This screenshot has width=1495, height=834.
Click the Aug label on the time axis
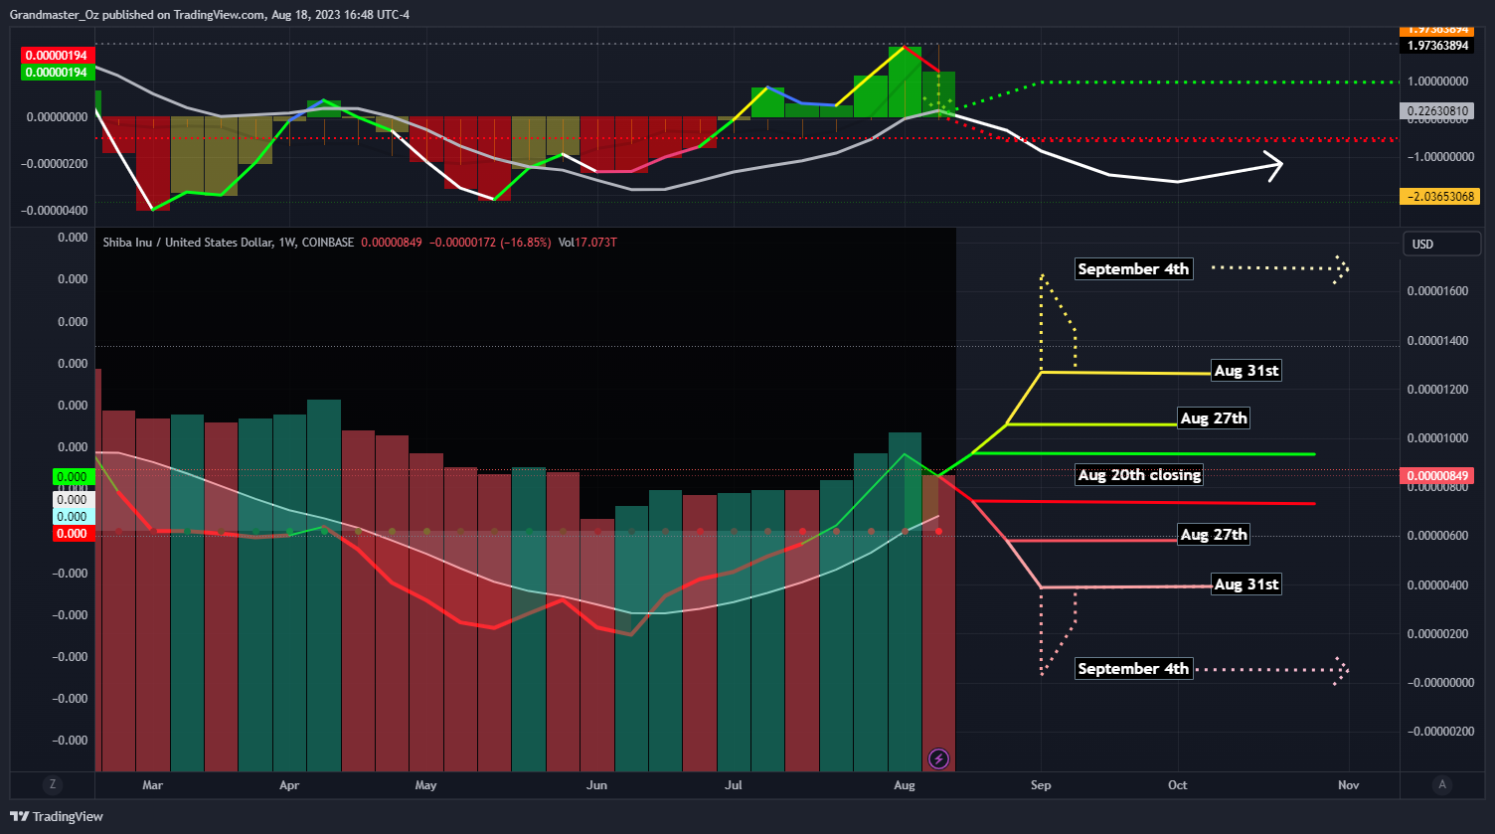coord(904,785)
